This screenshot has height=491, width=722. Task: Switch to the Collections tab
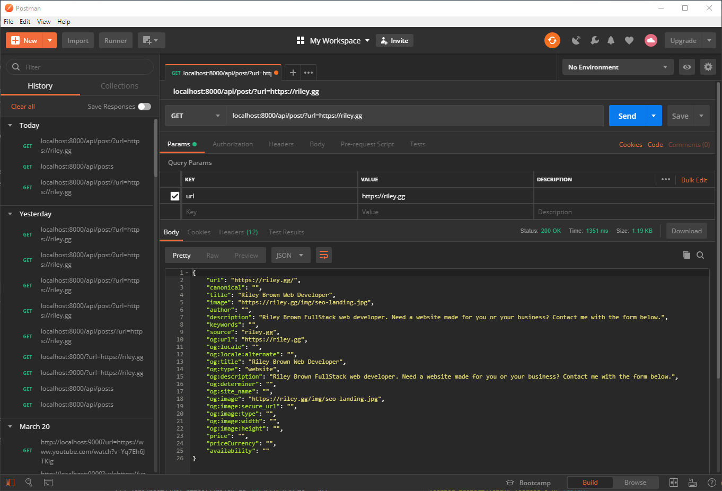coord(119,86)
